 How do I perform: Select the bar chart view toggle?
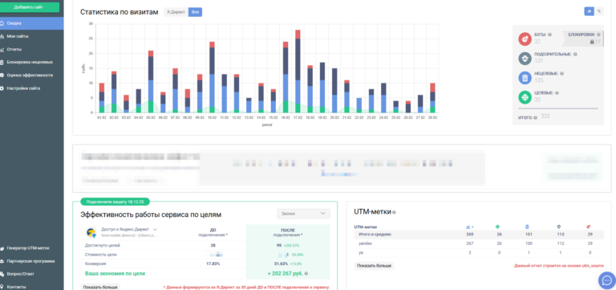pos(589,11)
